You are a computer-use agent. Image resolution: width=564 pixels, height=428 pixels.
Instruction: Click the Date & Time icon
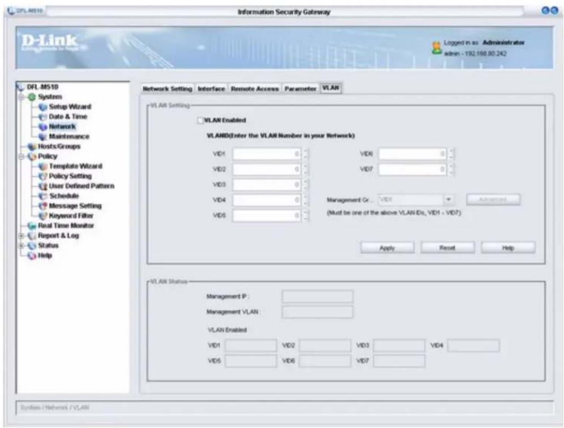pyautogui.click(x=43, y=116)
